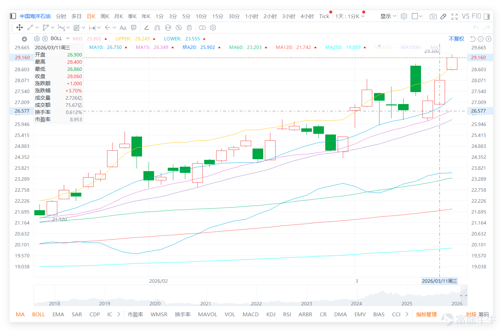Select the MACD indicator tab

250,314
